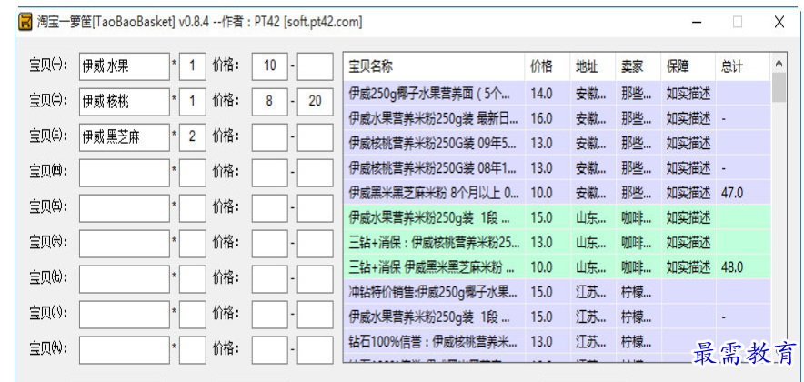Click the results list vertical scrollbar thumb
This screenshot has width=804, height=382.
tap(779, 87)
